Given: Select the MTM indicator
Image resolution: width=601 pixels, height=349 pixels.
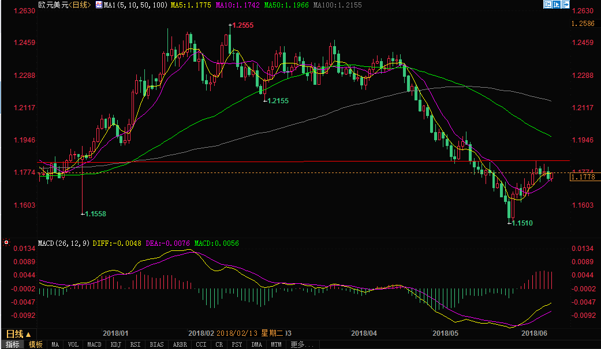Looking at the screenshot, I should (x=276, y=344).
